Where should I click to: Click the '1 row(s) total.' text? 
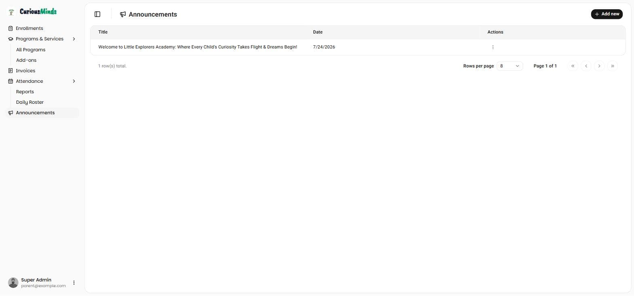[x=112, y=66]
